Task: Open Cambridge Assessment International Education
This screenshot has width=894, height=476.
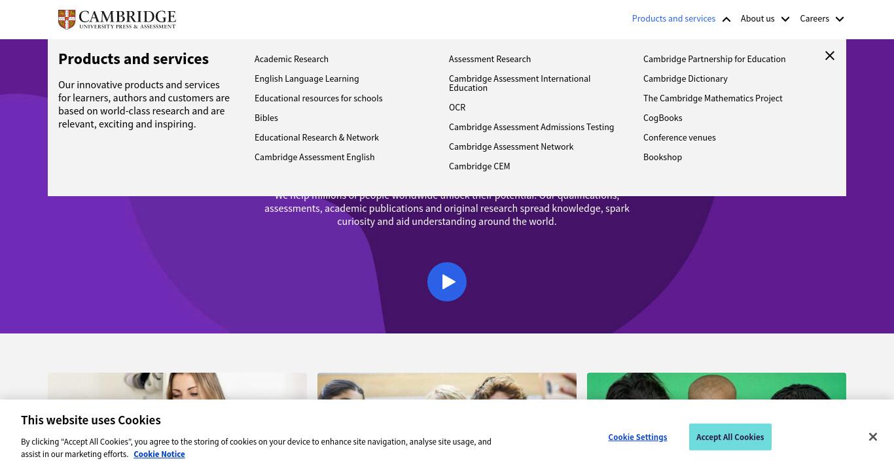Action: [520, 83]
